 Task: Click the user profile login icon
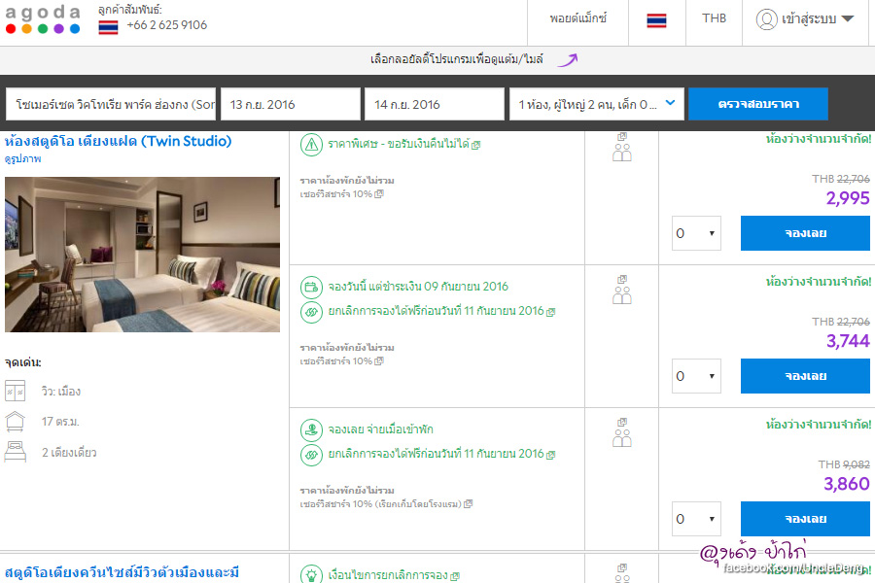pos(767,19)
